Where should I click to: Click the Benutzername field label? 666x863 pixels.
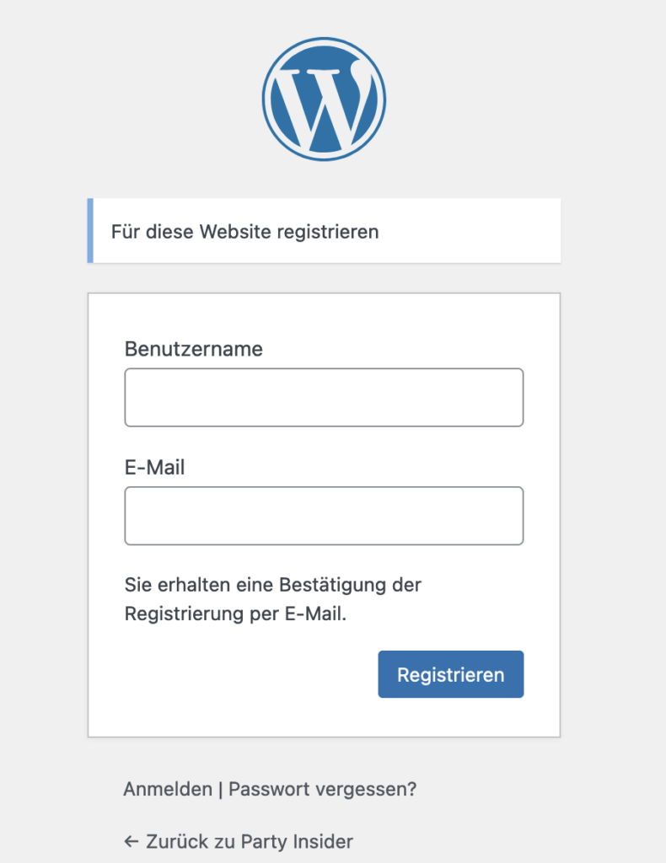pyautogui.click(x=194, y=349)
